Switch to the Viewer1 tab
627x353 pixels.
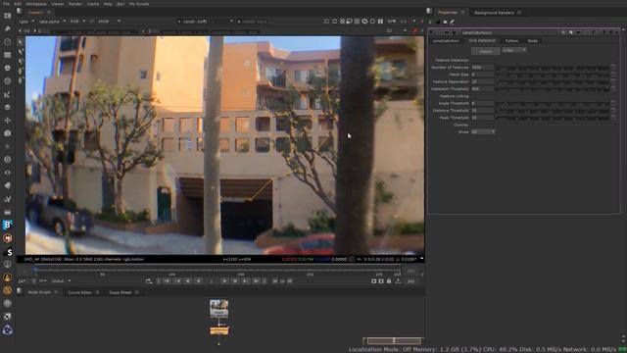pos(35,13)
